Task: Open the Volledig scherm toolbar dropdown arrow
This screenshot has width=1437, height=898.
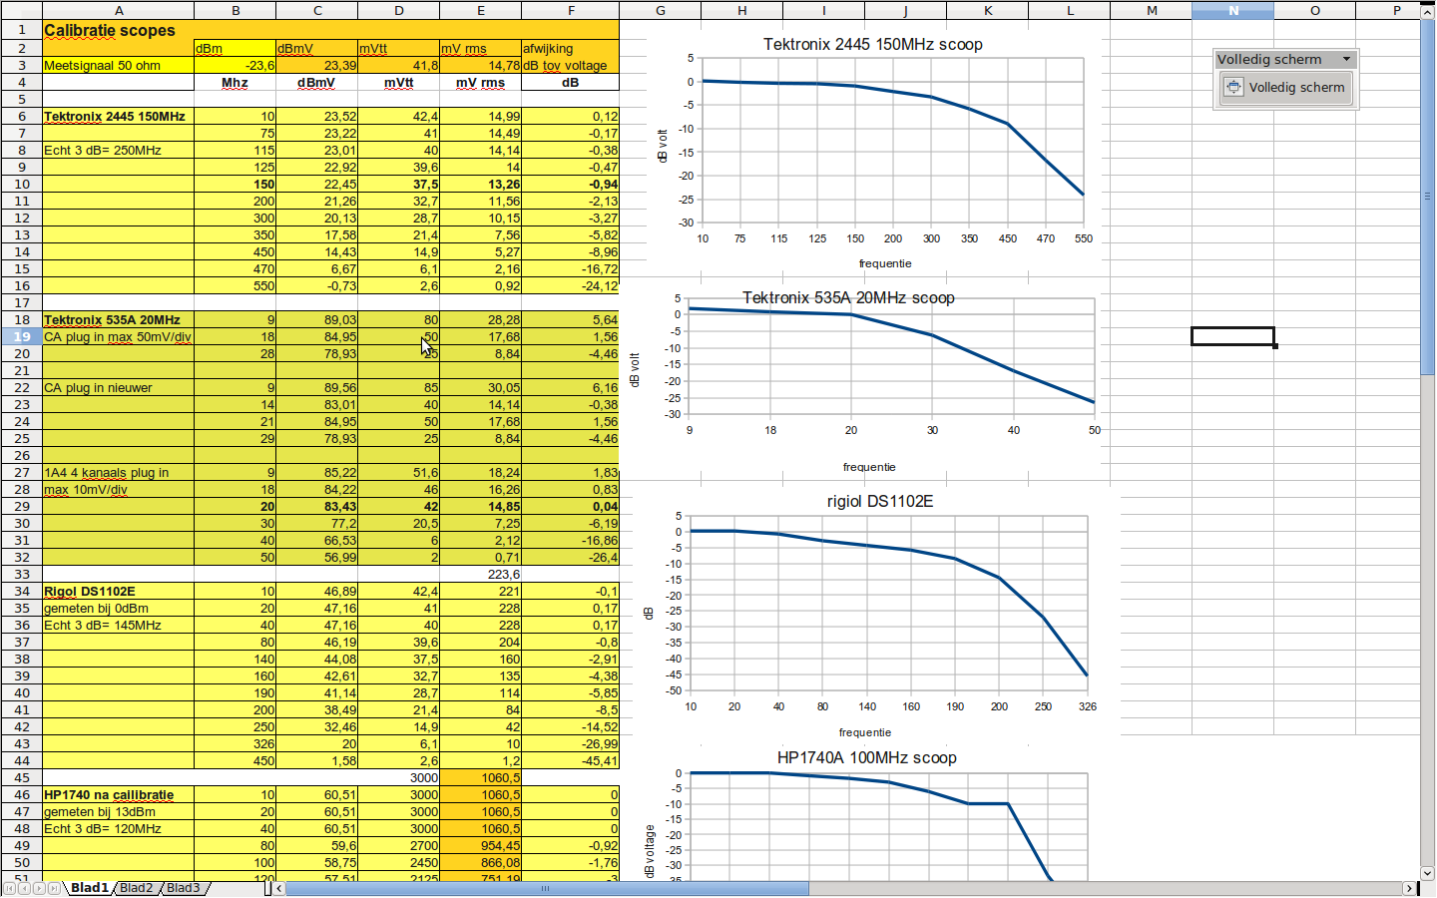Action: (x=1346, y=60)
